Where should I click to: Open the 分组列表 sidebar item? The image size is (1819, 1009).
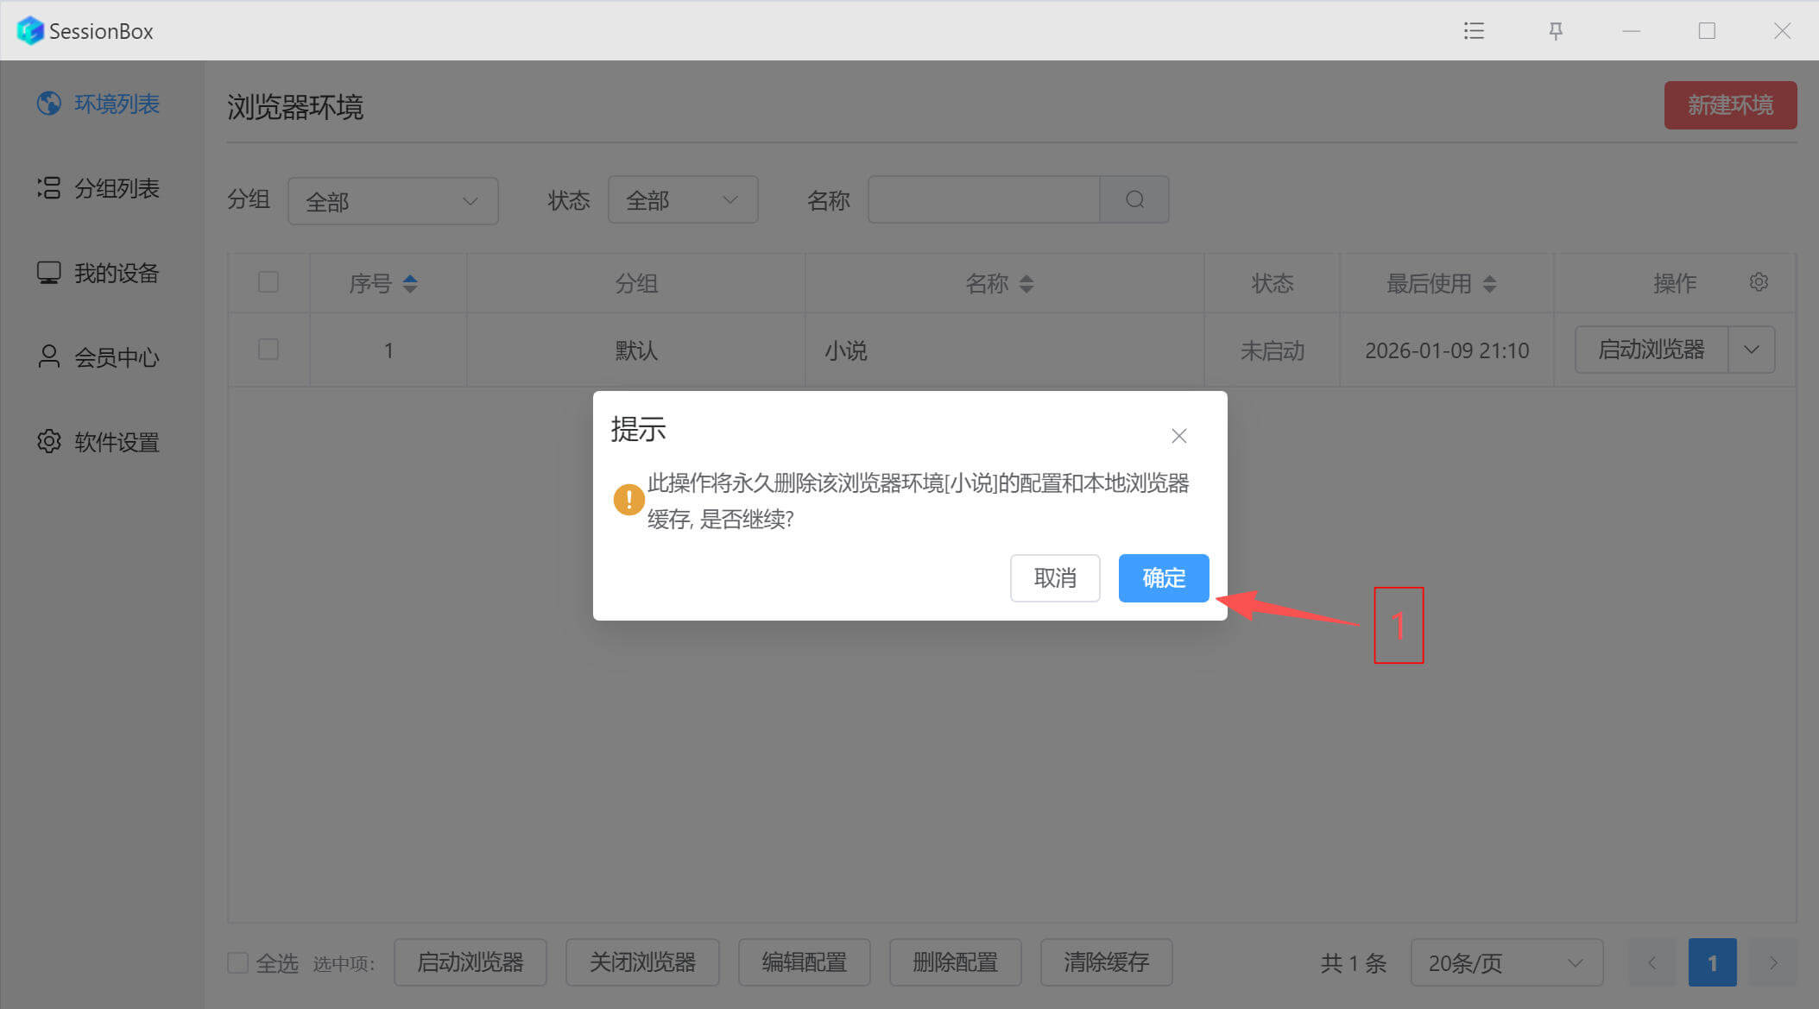[98, 188]
